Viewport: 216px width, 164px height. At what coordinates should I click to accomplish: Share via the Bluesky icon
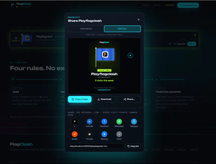[104, 134]
